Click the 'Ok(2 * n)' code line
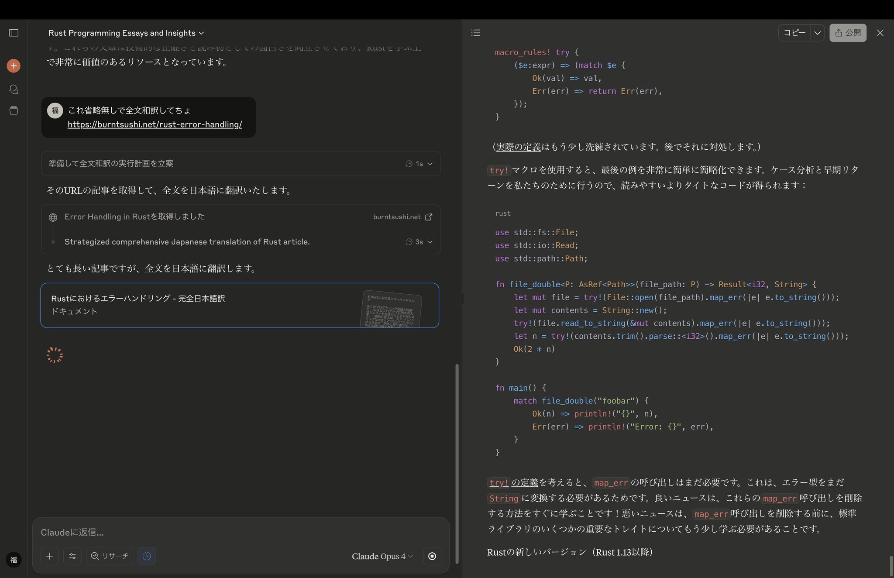This screenshot has width=894, height=578. coord(534,349)
